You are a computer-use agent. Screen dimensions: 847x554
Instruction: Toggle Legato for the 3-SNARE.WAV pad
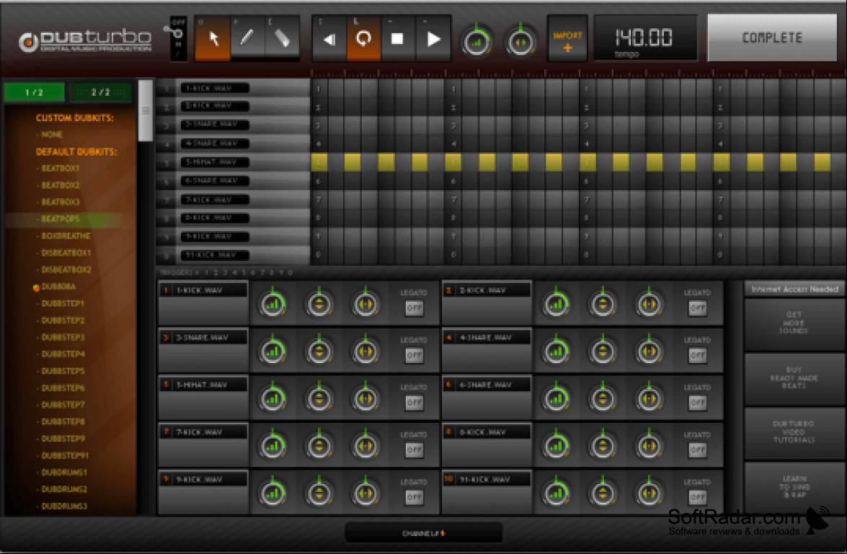point(414,355)
